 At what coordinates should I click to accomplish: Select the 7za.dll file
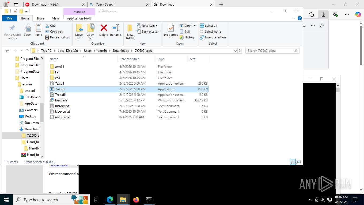coord(128,84)
